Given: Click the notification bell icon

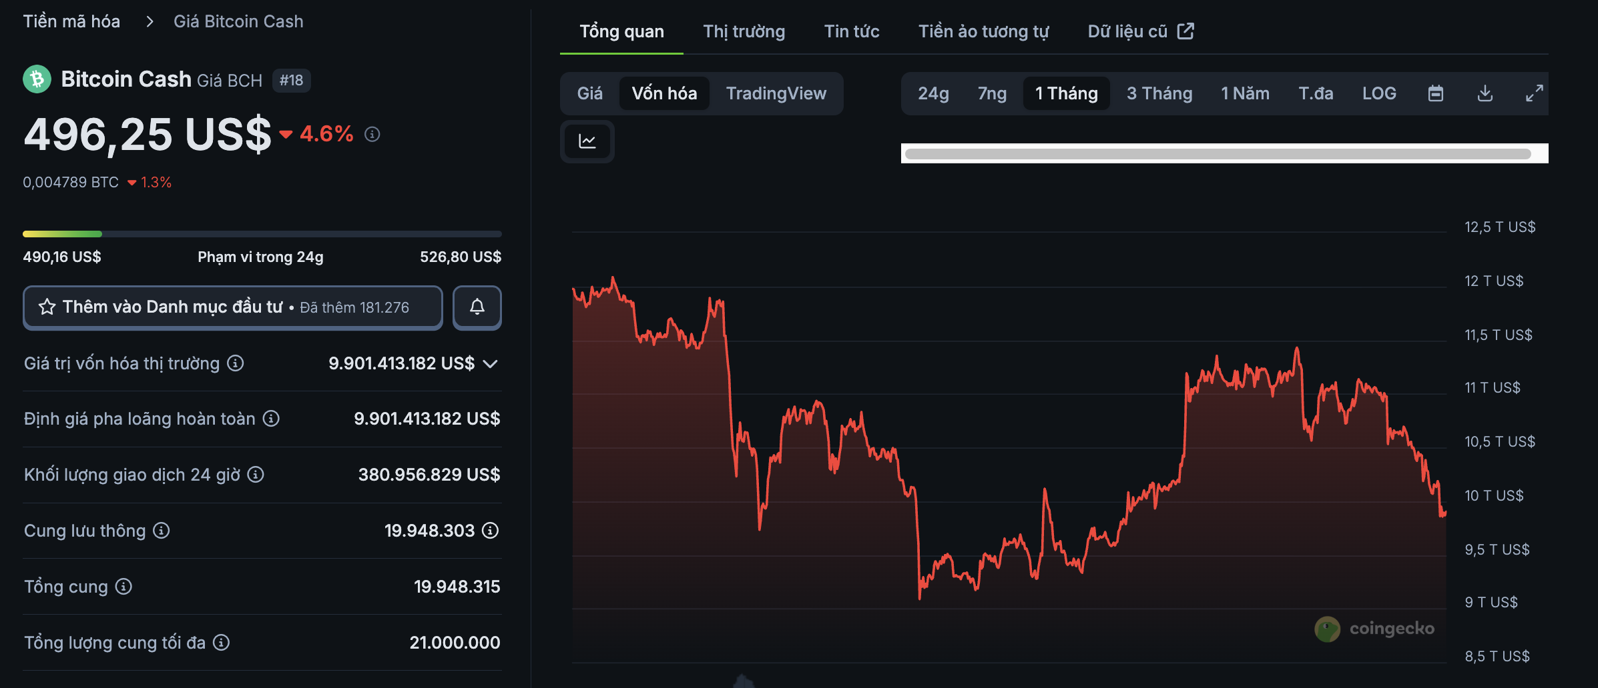Looking at the screenshot, I should [477, 307].
